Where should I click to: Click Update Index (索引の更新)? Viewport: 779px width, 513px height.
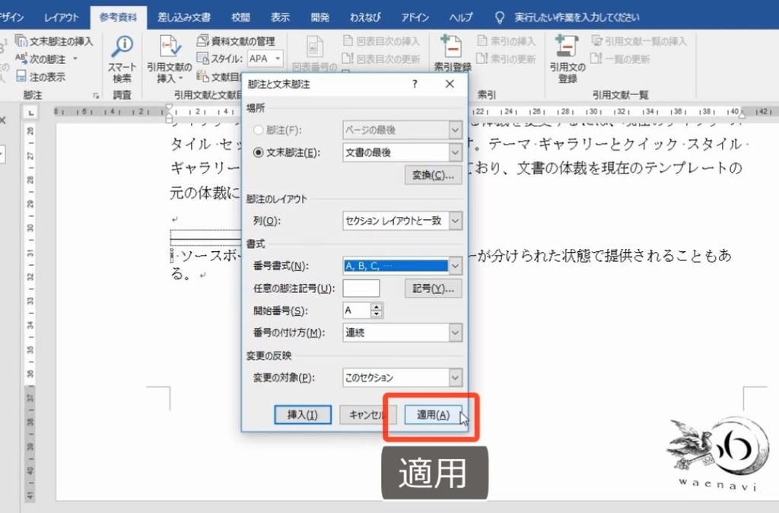[x=506, y=59]
